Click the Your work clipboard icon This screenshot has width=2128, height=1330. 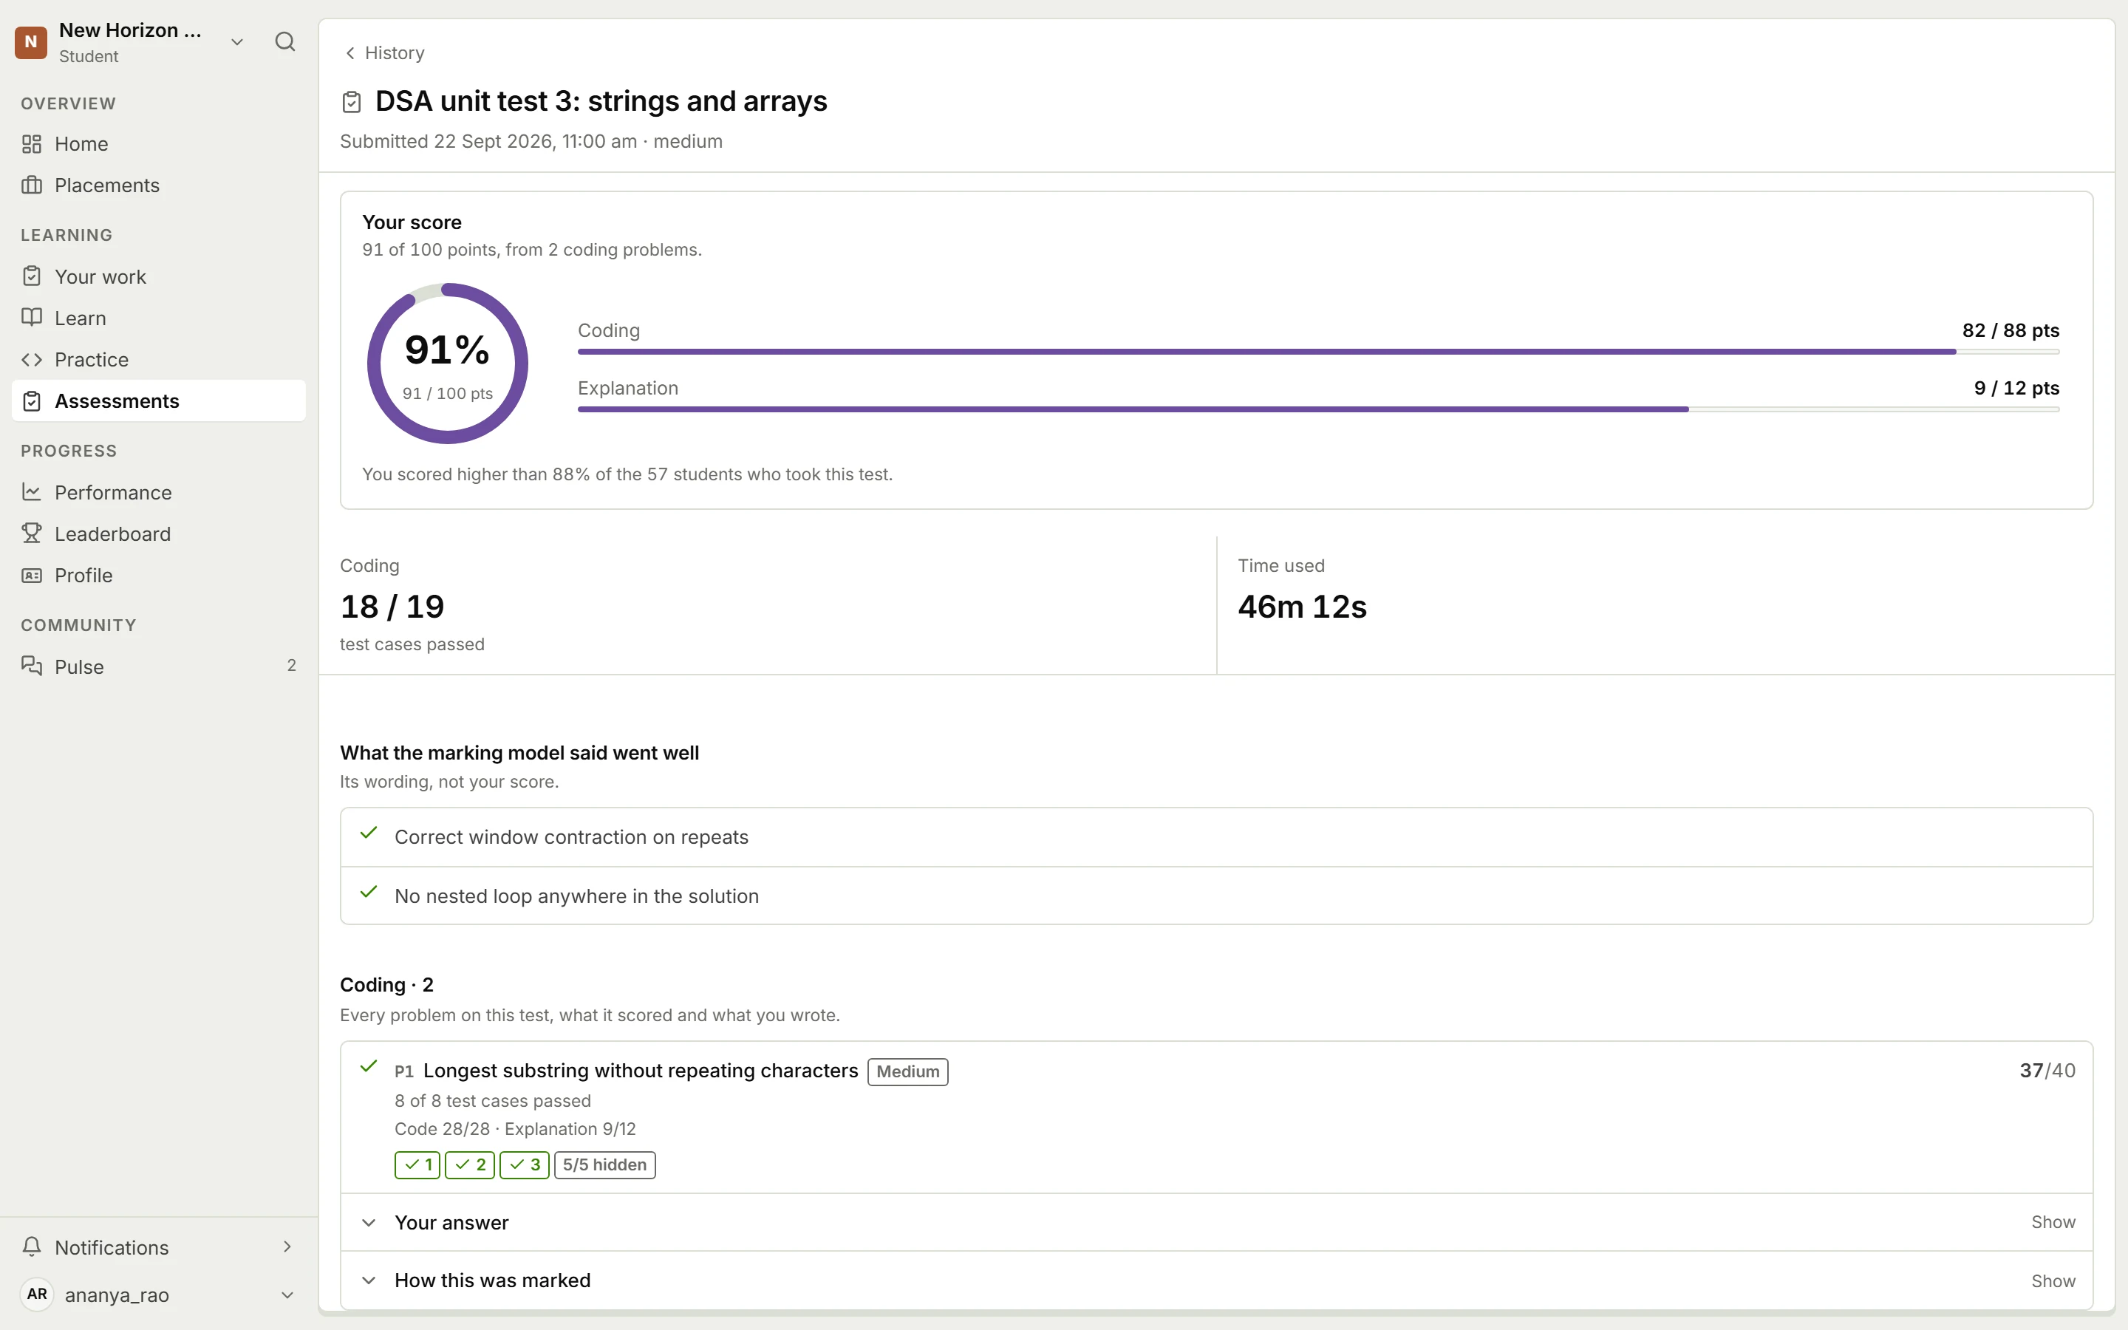(x=32, y=276)
